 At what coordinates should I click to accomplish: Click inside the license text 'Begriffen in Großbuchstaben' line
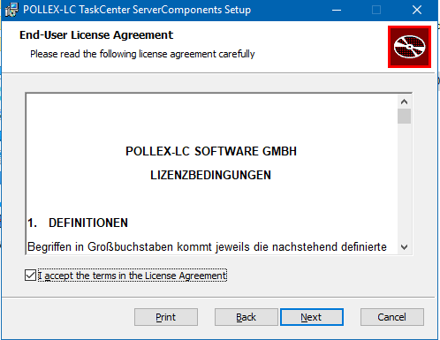tap(207, 246)
